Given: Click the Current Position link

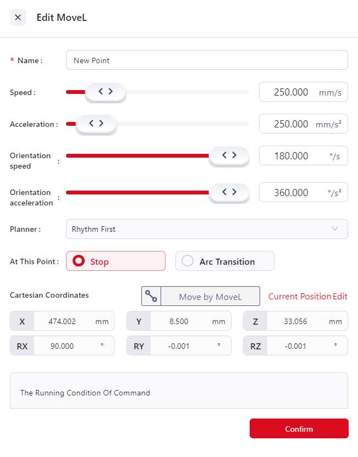Looking at the screenshot, I should [299, 297].
